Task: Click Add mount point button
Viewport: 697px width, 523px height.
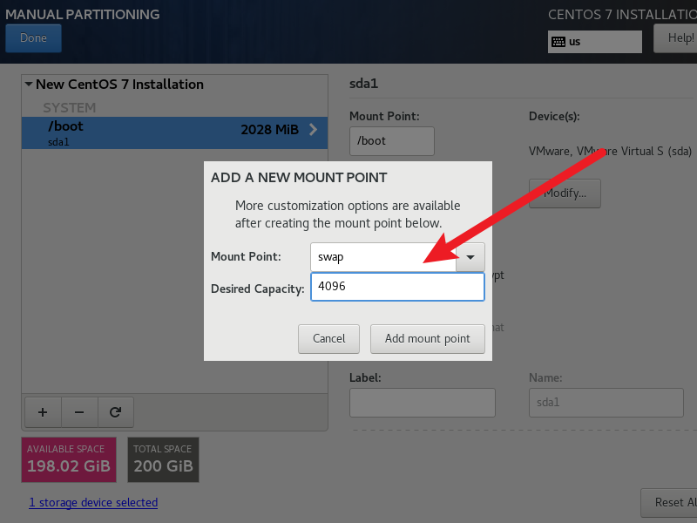Action: (x=428, y=339)
